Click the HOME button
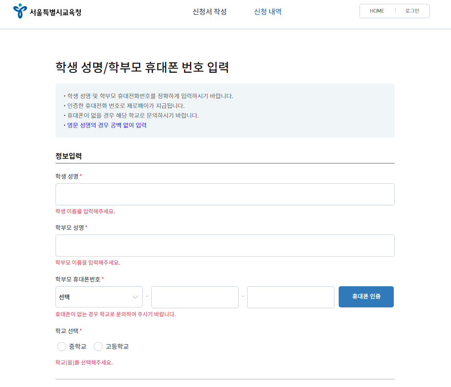The height and width of the screenshot is (387, 451). pyautogui.click(x=376, y=11)
